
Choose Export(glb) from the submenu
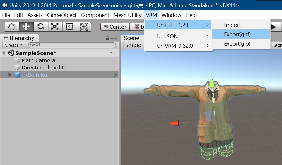tap(241, 44)
